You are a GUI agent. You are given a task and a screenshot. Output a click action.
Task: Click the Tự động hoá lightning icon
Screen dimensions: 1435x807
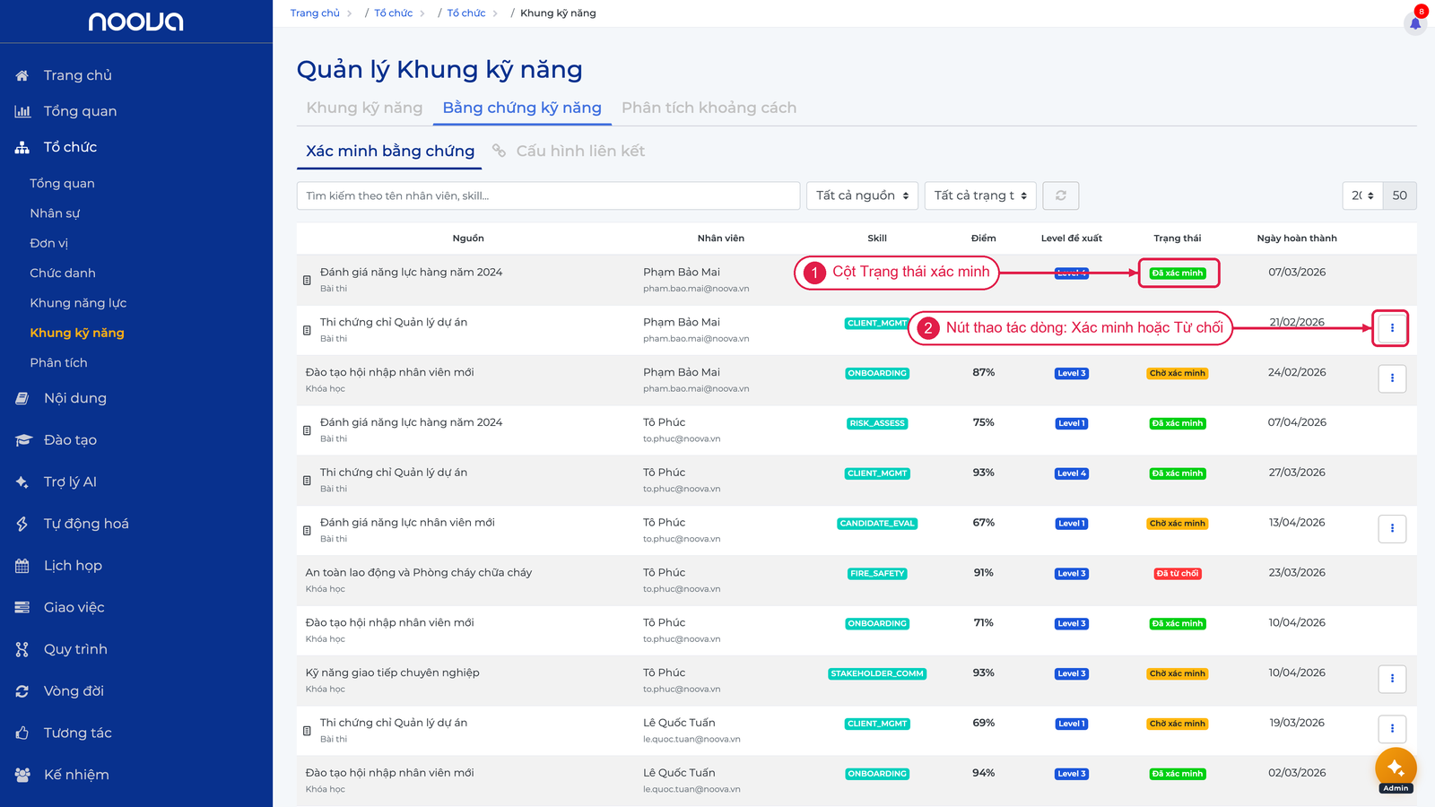(x=22, y=524)
